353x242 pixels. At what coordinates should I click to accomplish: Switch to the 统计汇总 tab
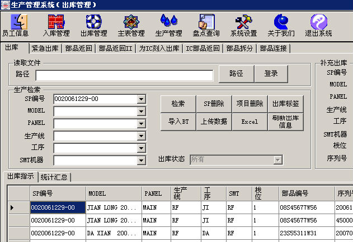coord(54,177)
